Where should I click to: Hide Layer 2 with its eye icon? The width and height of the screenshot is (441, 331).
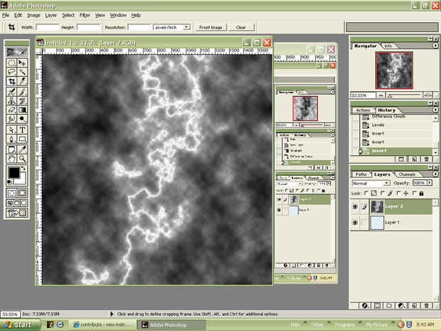pos(355,206)
